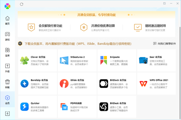Click the iSlide 会员版 icon
The height and width of the screenshot is (120, 181).
pyautogui.click(x=64, y=83)
